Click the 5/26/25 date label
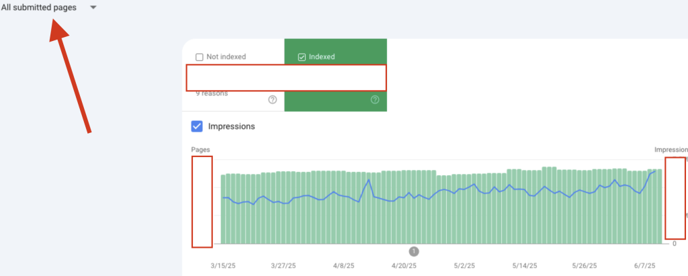This screenshot has height=276, width=688. 585,266
